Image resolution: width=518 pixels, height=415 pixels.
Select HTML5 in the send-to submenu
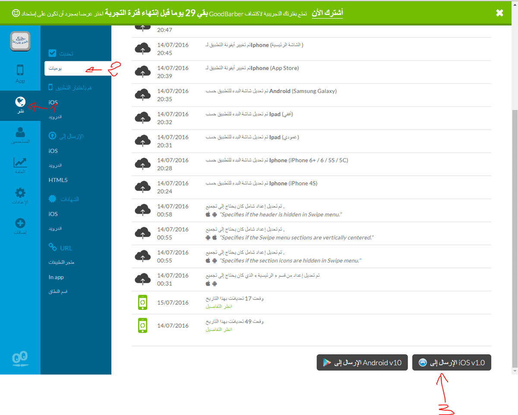click(x=58, y=180)
